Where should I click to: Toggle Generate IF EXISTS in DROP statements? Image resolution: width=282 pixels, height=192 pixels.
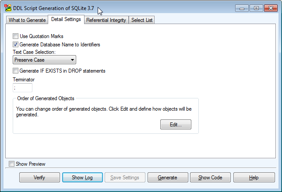coord(16,70)
